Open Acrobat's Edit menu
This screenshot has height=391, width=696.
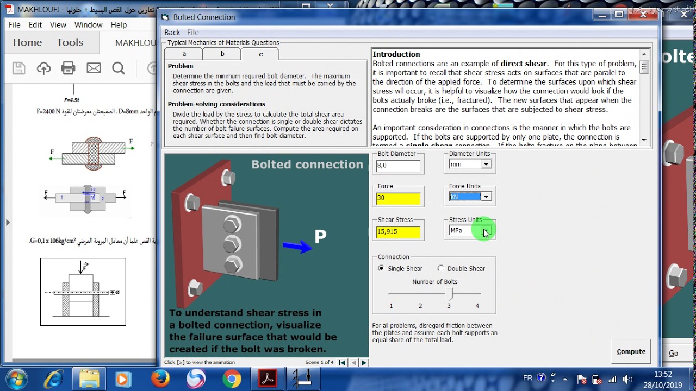click(x=35, y=25)
